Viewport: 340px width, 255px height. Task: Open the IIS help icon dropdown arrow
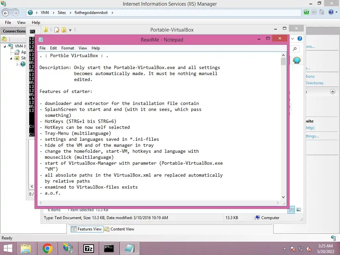click(336, 12)
